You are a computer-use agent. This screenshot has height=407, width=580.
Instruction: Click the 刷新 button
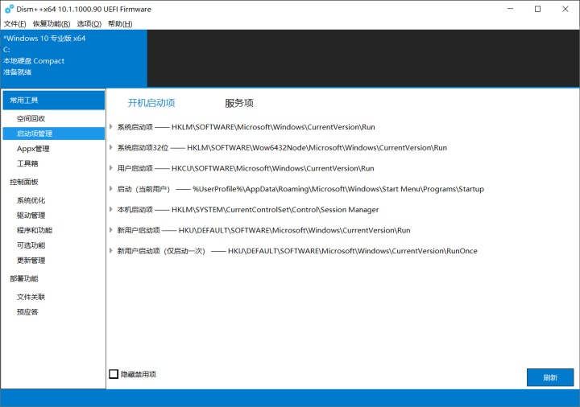click(550, 377)
